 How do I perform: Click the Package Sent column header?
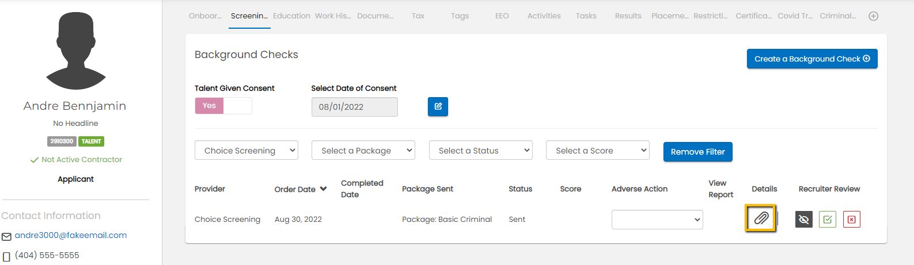(427, 189)
